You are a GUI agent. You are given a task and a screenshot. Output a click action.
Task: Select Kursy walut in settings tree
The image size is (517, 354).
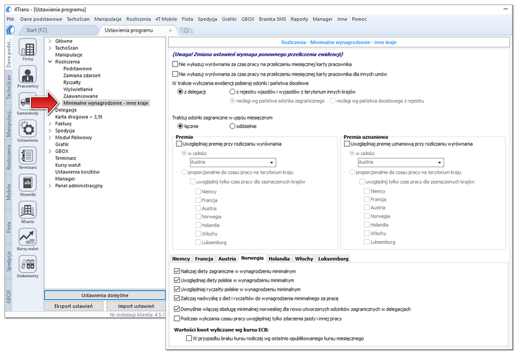68,165
